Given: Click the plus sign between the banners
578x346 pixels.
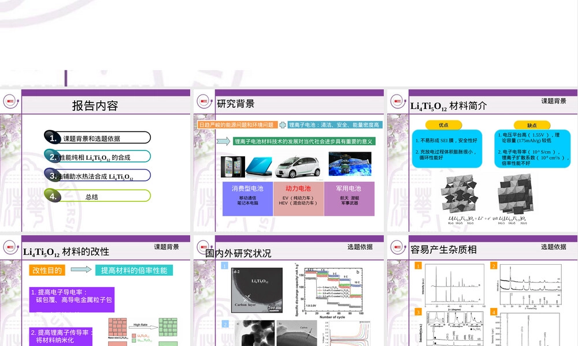Looking at the screenshot, I should point(283,125).
